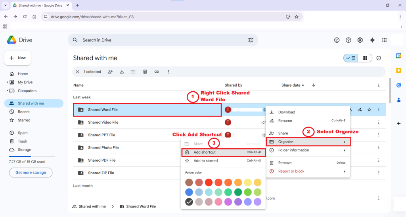
Task: Click the trash icon in selection toolbar
Action: click(145, 72)
